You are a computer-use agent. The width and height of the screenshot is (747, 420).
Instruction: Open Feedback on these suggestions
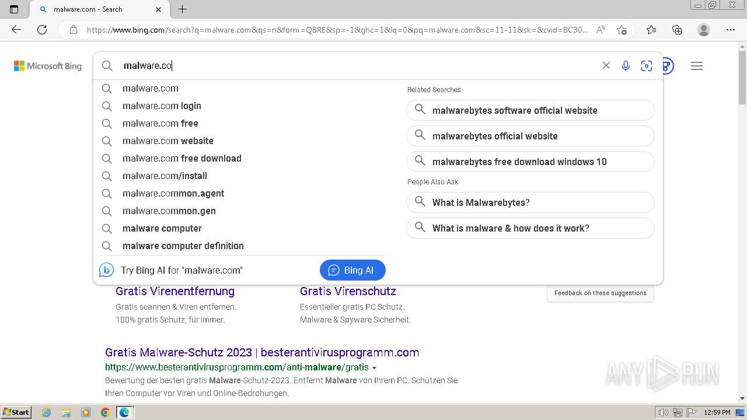tap(601, 293)
